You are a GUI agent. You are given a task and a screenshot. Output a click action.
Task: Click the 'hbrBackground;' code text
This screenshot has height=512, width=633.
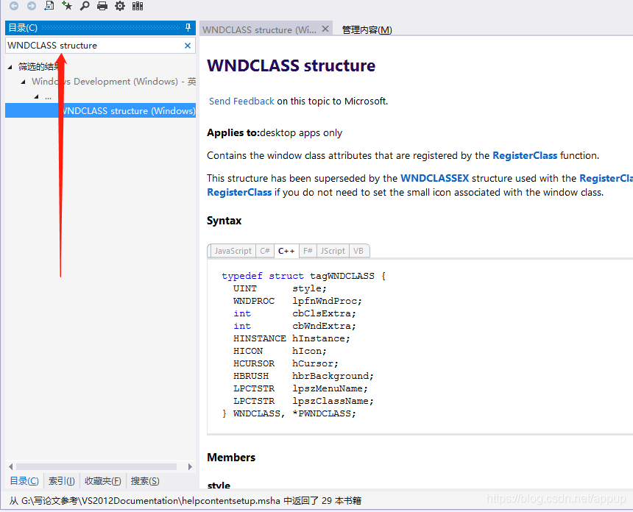(x=333, y=376)
